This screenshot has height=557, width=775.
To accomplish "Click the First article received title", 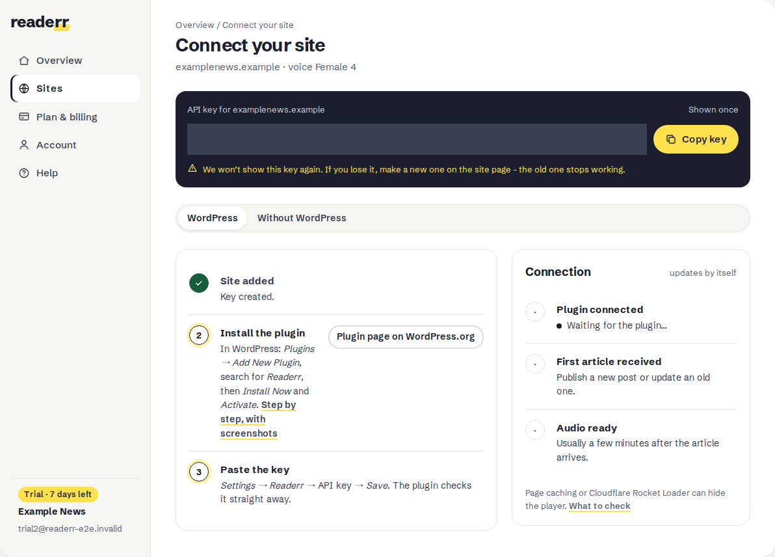I will (609, 362).
